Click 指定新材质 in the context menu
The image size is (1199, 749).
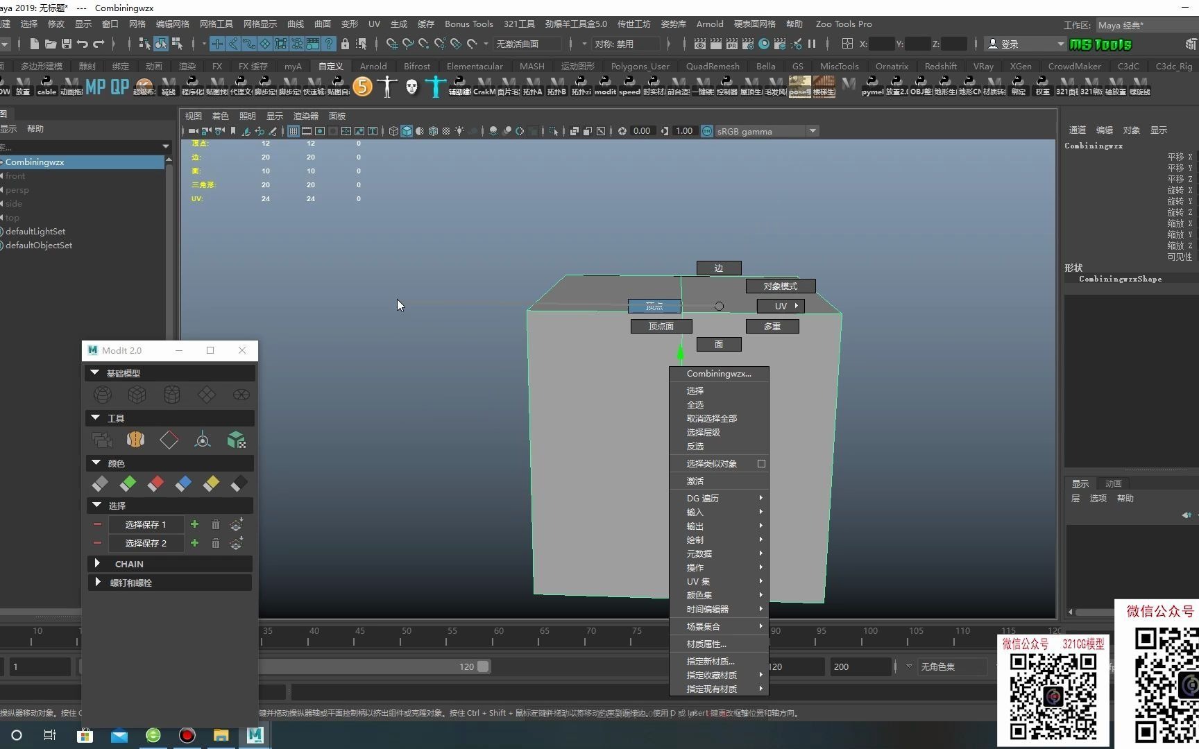coord(709,661)
